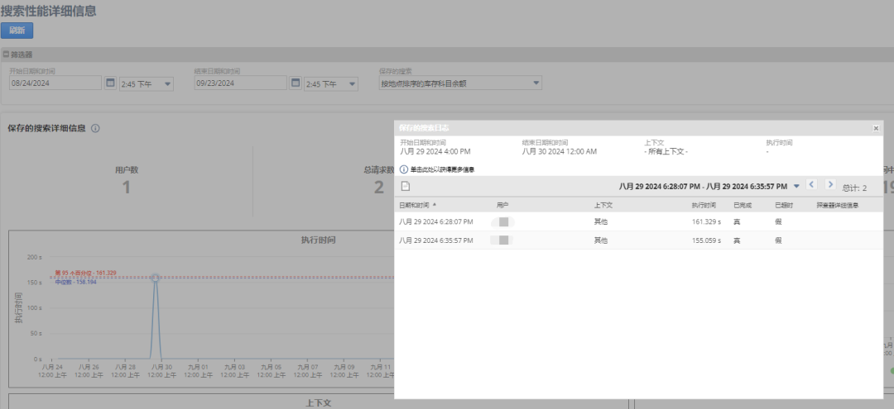Open the end date calendar picker icon
Image resolution: width=894 pixels, height=409 pixels.
click(296, 83)
